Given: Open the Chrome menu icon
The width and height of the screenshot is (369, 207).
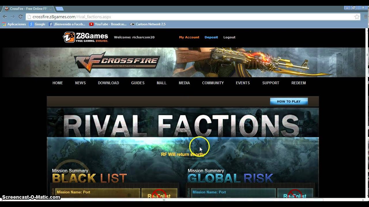Looking at the screenshot, I should [x=366, y=17].
